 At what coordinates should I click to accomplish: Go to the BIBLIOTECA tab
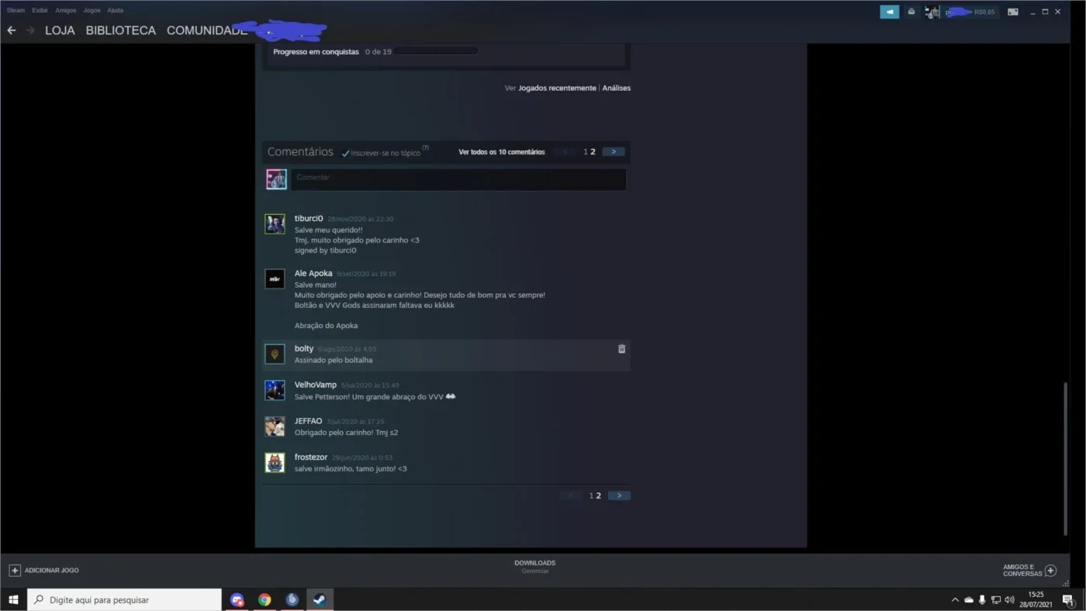[120, 31]
